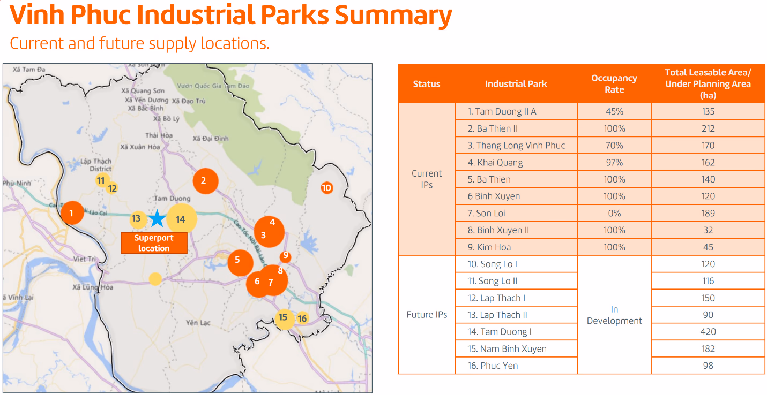This screenshot has width=767, height=395.
Task: Click yellow map marker number 16
Action: pos(302,318)
